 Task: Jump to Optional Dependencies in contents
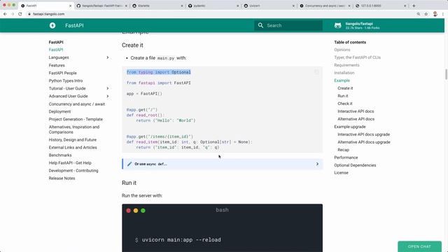pyautogui.click(x=355, y=165)
